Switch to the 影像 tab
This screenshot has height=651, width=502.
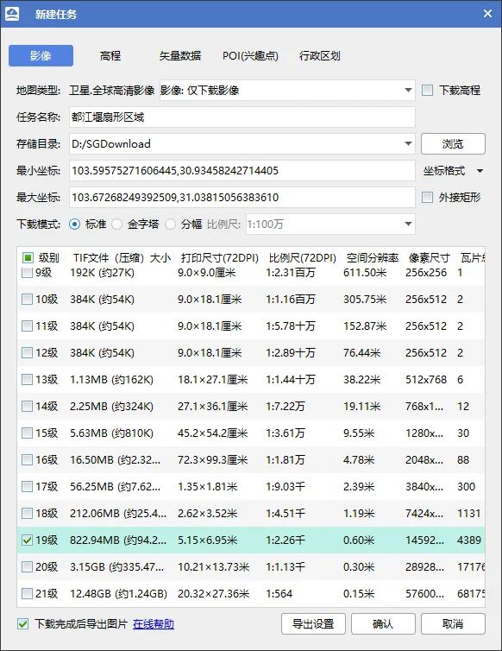pyautogui.click(x=41, y=55)
